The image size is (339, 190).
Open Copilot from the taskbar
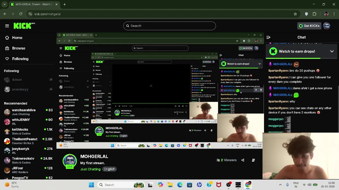tap(160, 185)
